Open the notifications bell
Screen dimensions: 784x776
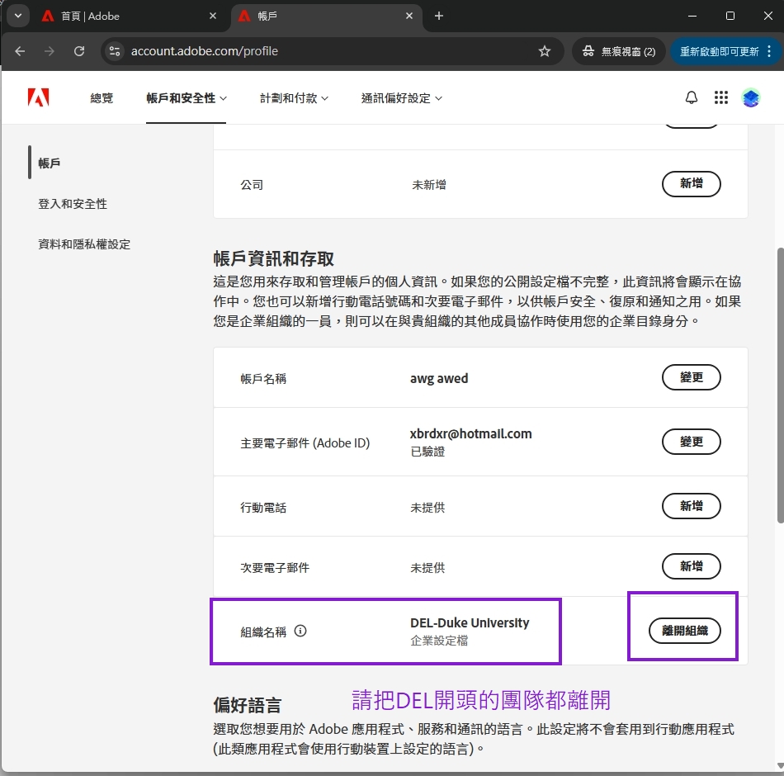(x=692, y=97)
